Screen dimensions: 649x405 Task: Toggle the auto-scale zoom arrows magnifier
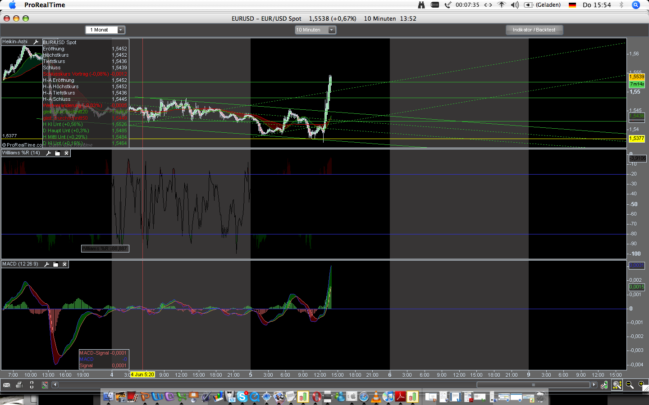coord(617,385)
